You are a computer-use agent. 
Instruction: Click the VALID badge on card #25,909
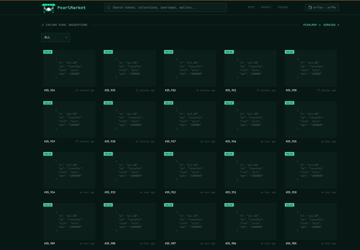point(48,205)
